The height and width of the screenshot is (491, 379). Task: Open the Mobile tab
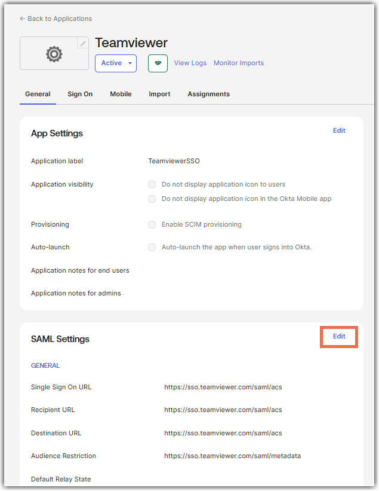121,94
